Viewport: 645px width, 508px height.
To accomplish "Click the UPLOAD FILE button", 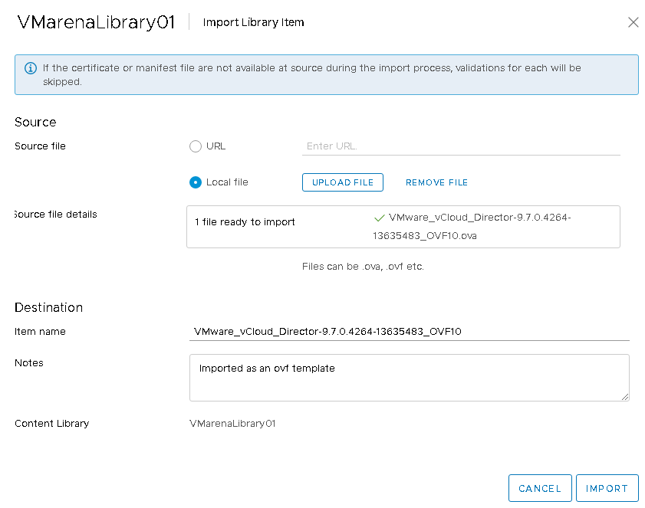I will pyautogui.click(x=343, y=182).
